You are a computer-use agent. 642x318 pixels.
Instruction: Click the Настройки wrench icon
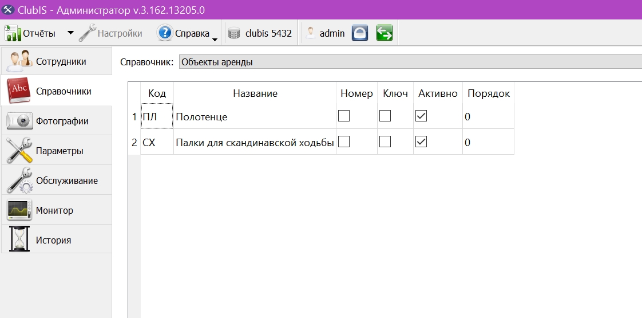(x=87, y=33)
